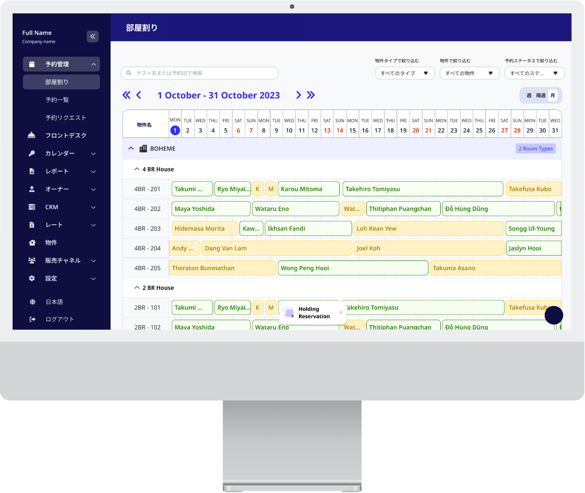Go to previous month with left arrow
Viewport: 585px width, 493px height.
[x=139, y=95]
